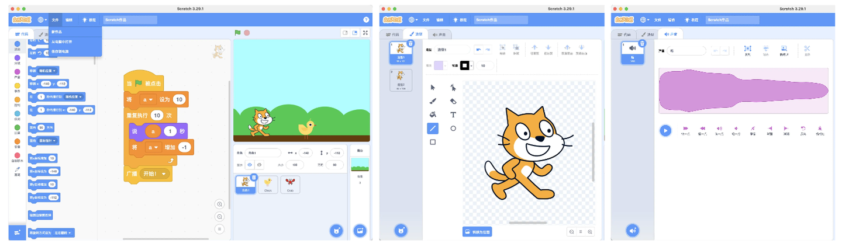This screenshot has width=842, height=250.
Task: Open the go to random position dropdown
Action: tap(48, 70)
